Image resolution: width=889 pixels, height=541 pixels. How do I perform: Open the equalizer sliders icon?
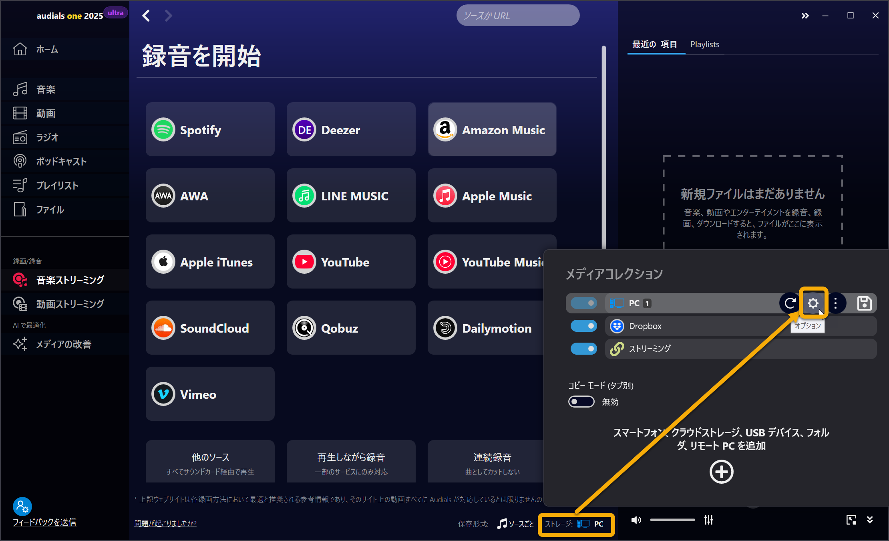(x=708, y=520)
